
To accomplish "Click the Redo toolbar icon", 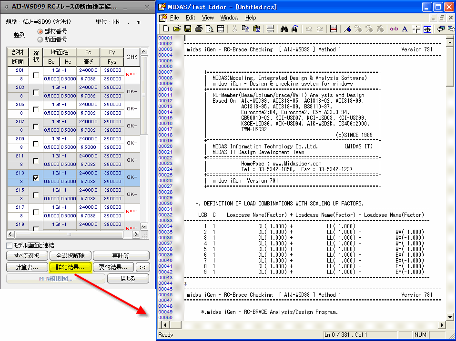I will click(320, 29).
